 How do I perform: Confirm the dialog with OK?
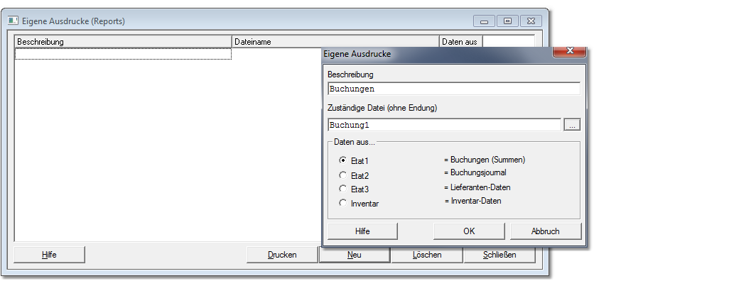(x=469, y=231)
